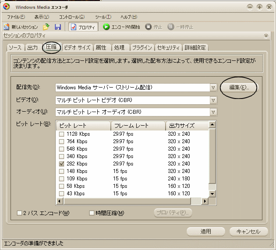Click the bit rate list scroll up arrow
This screenshot has width=276, height=250.
212,125
